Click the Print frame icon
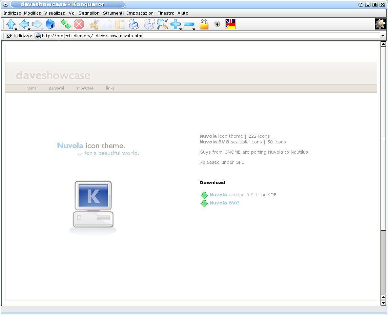The width and height of the screenshot is (388, 315). pyautogui.click(x=149, y=24)
